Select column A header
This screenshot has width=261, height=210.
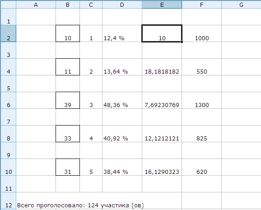36,5
